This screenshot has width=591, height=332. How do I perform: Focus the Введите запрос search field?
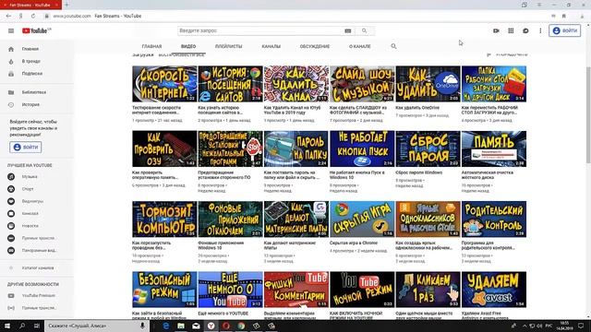click(x=260, y=30)
